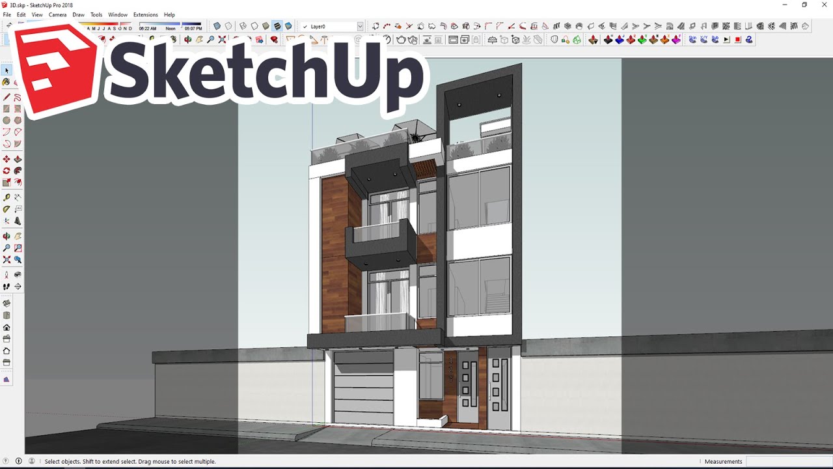The width and height of the screenshot is (833, 469).
Task: Pick the Line pencil tool
Action: tap(7, 97)
